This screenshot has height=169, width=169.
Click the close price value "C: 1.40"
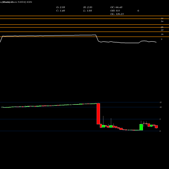(61, 10)
